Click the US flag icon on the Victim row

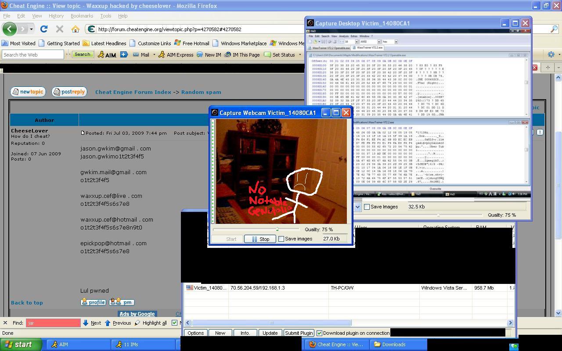point(190,288)
